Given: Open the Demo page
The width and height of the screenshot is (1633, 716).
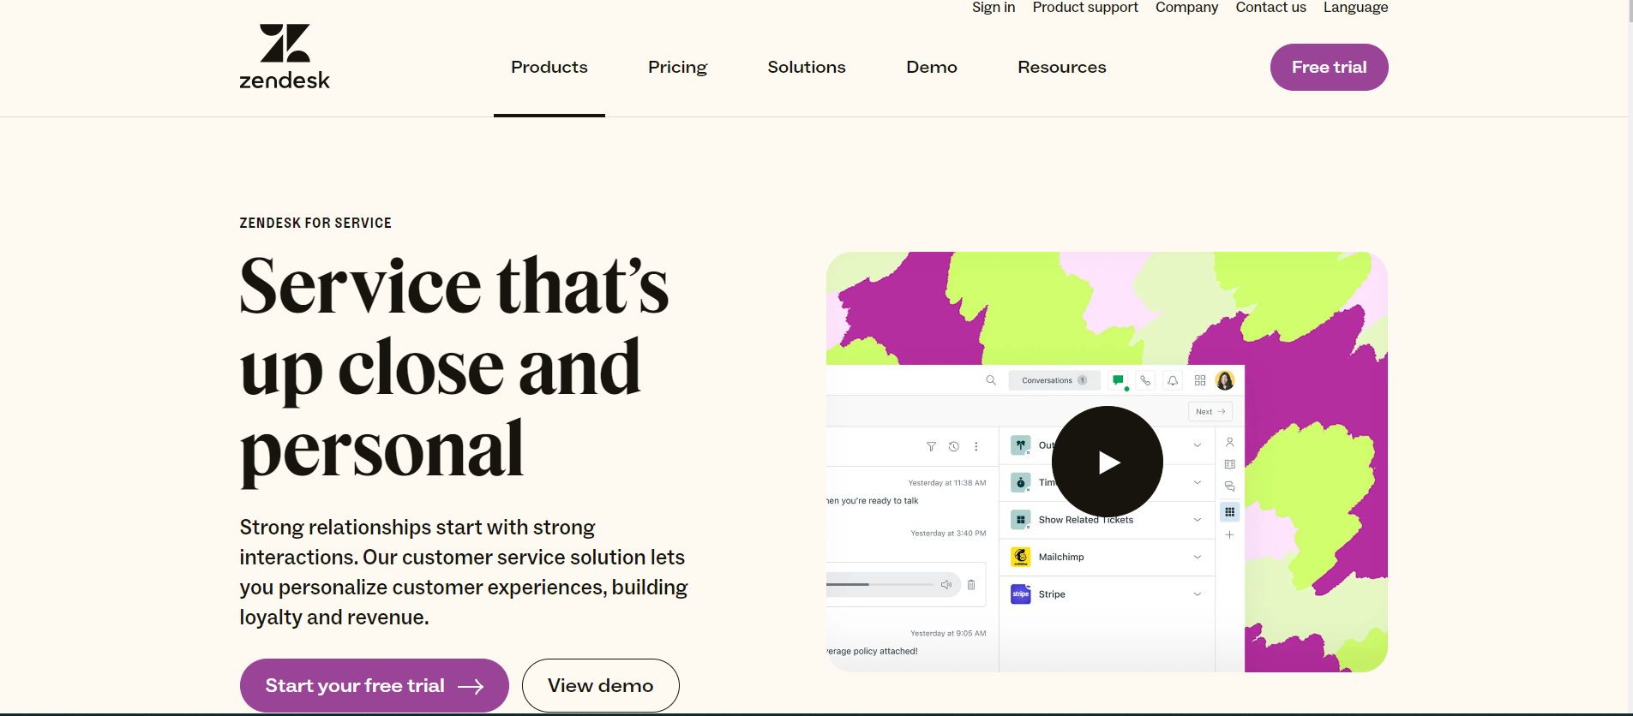Looking at the screenshot, I should tap(932, 67).
